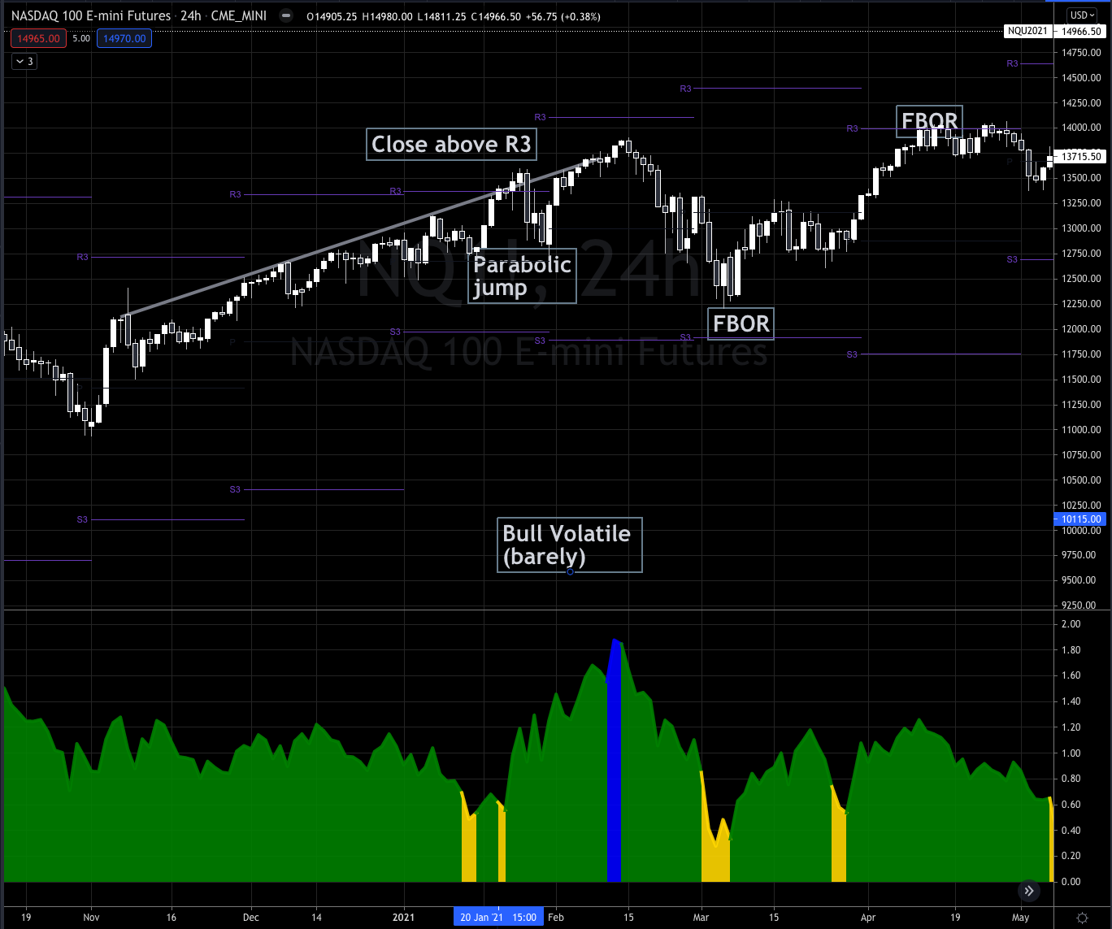The image size is (1112, 929).
Task: Click the H14980.00 high value in the legend
Action: coord(389,15)
